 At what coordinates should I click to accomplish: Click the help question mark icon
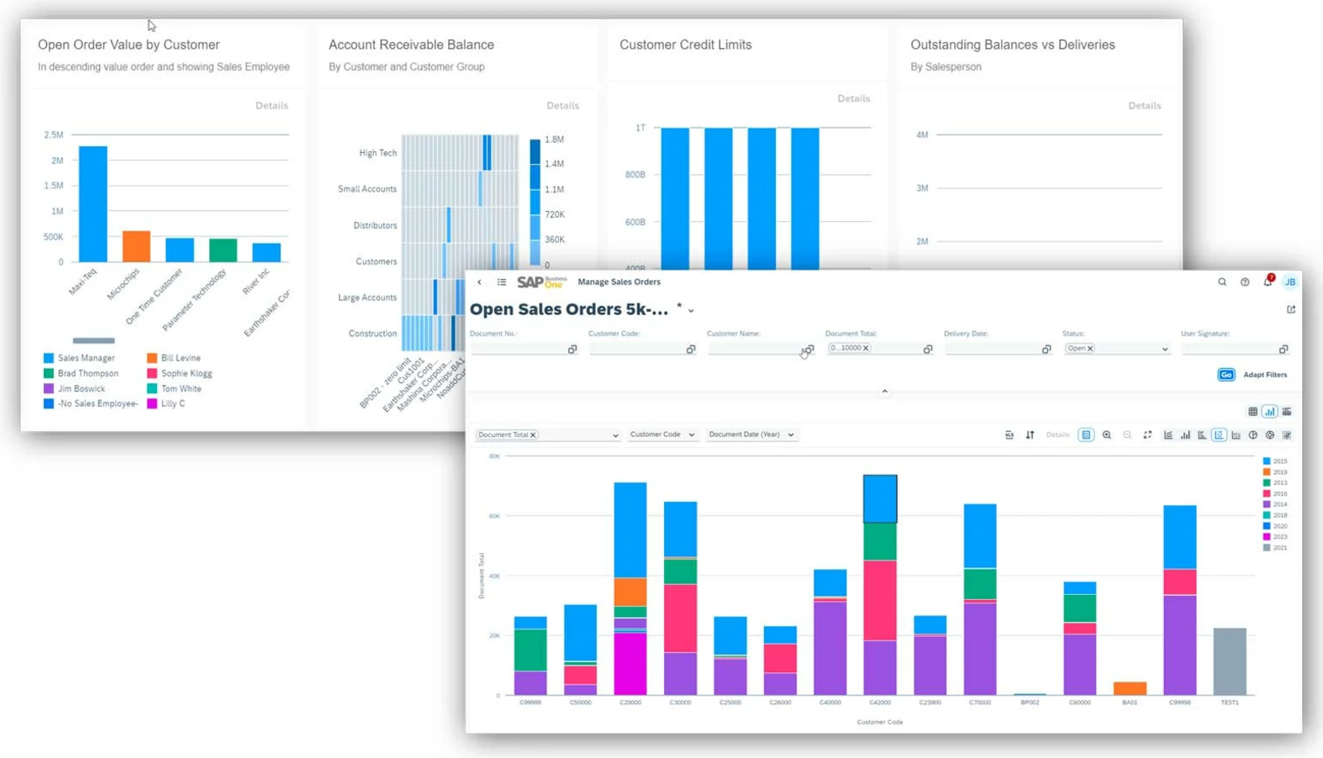click(1245, 282)
